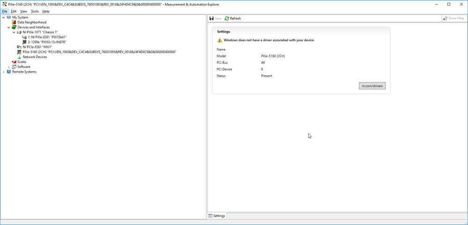This screenshot has width=468, height=225.
Task: Click the PCI Device field label
Action: click(224, 69)
